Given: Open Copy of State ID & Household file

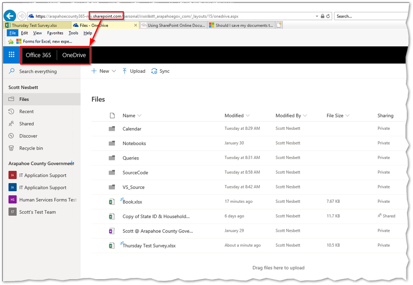Looking at the screenshot, I should 156,216.
